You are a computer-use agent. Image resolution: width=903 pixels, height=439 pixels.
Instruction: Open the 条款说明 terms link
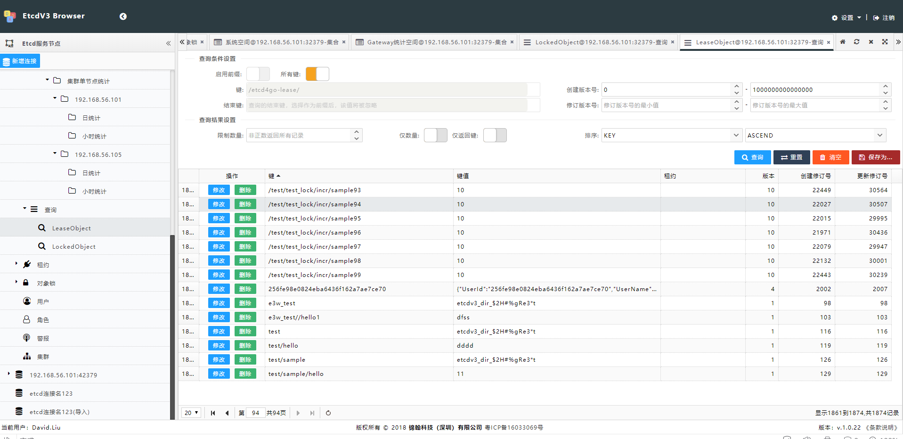[881, 428]
